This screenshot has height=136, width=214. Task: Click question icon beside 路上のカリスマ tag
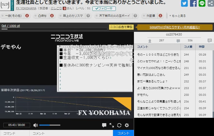tap(88, 16)
